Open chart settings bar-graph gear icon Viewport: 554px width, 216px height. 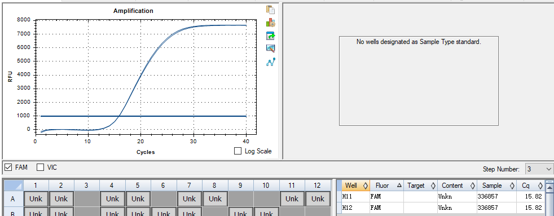click(271, 23)
